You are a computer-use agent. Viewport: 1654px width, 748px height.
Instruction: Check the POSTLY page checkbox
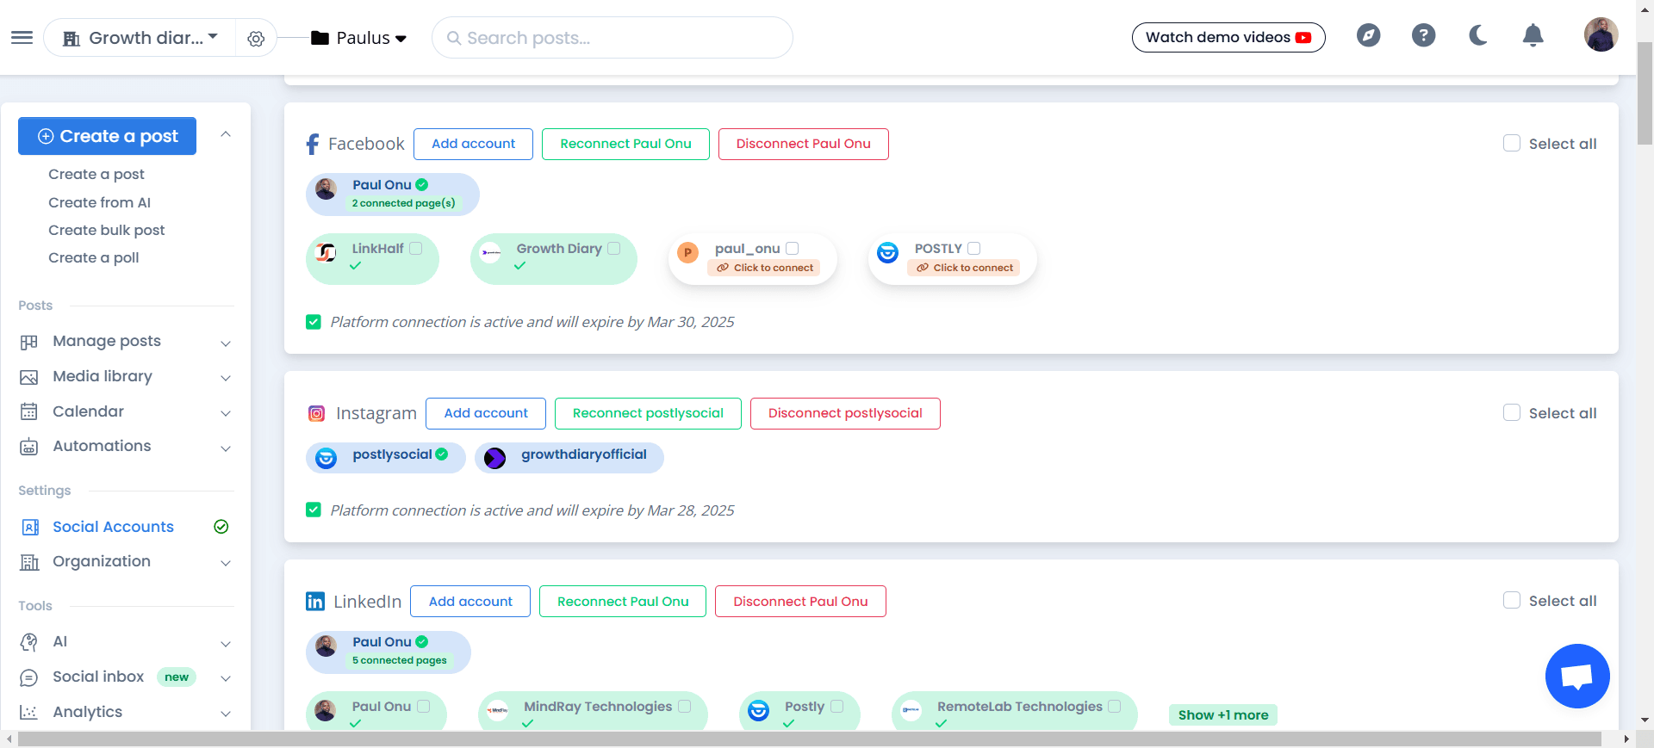[x=974, y=248]
